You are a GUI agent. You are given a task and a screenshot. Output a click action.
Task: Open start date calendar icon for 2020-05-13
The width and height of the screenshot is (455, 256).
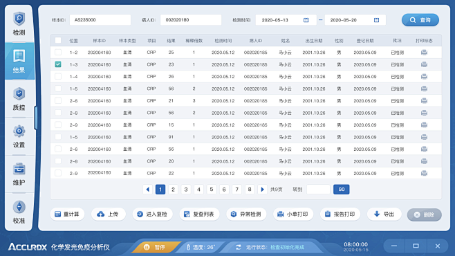tap(306, 20)
